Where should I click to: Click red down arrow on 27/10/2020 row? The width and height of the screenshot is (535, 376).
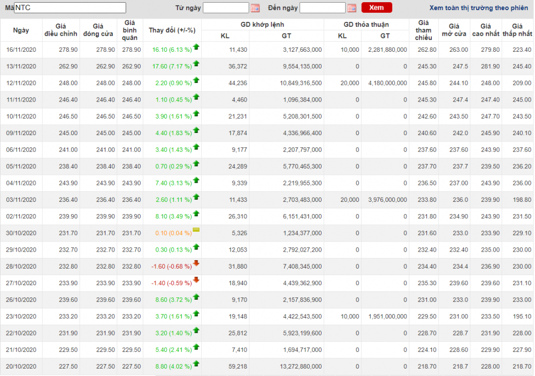pos(196,280)
